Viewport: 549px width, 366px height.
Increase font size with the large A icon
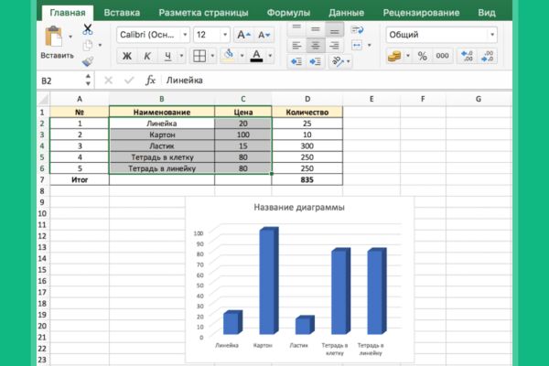(x=243, y=35)
